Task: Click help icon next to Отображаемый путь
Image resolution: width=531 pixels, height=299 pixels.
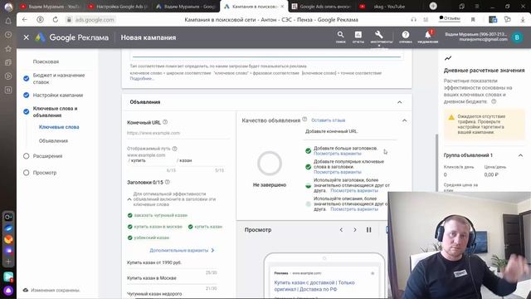Action: click(175, 149)
